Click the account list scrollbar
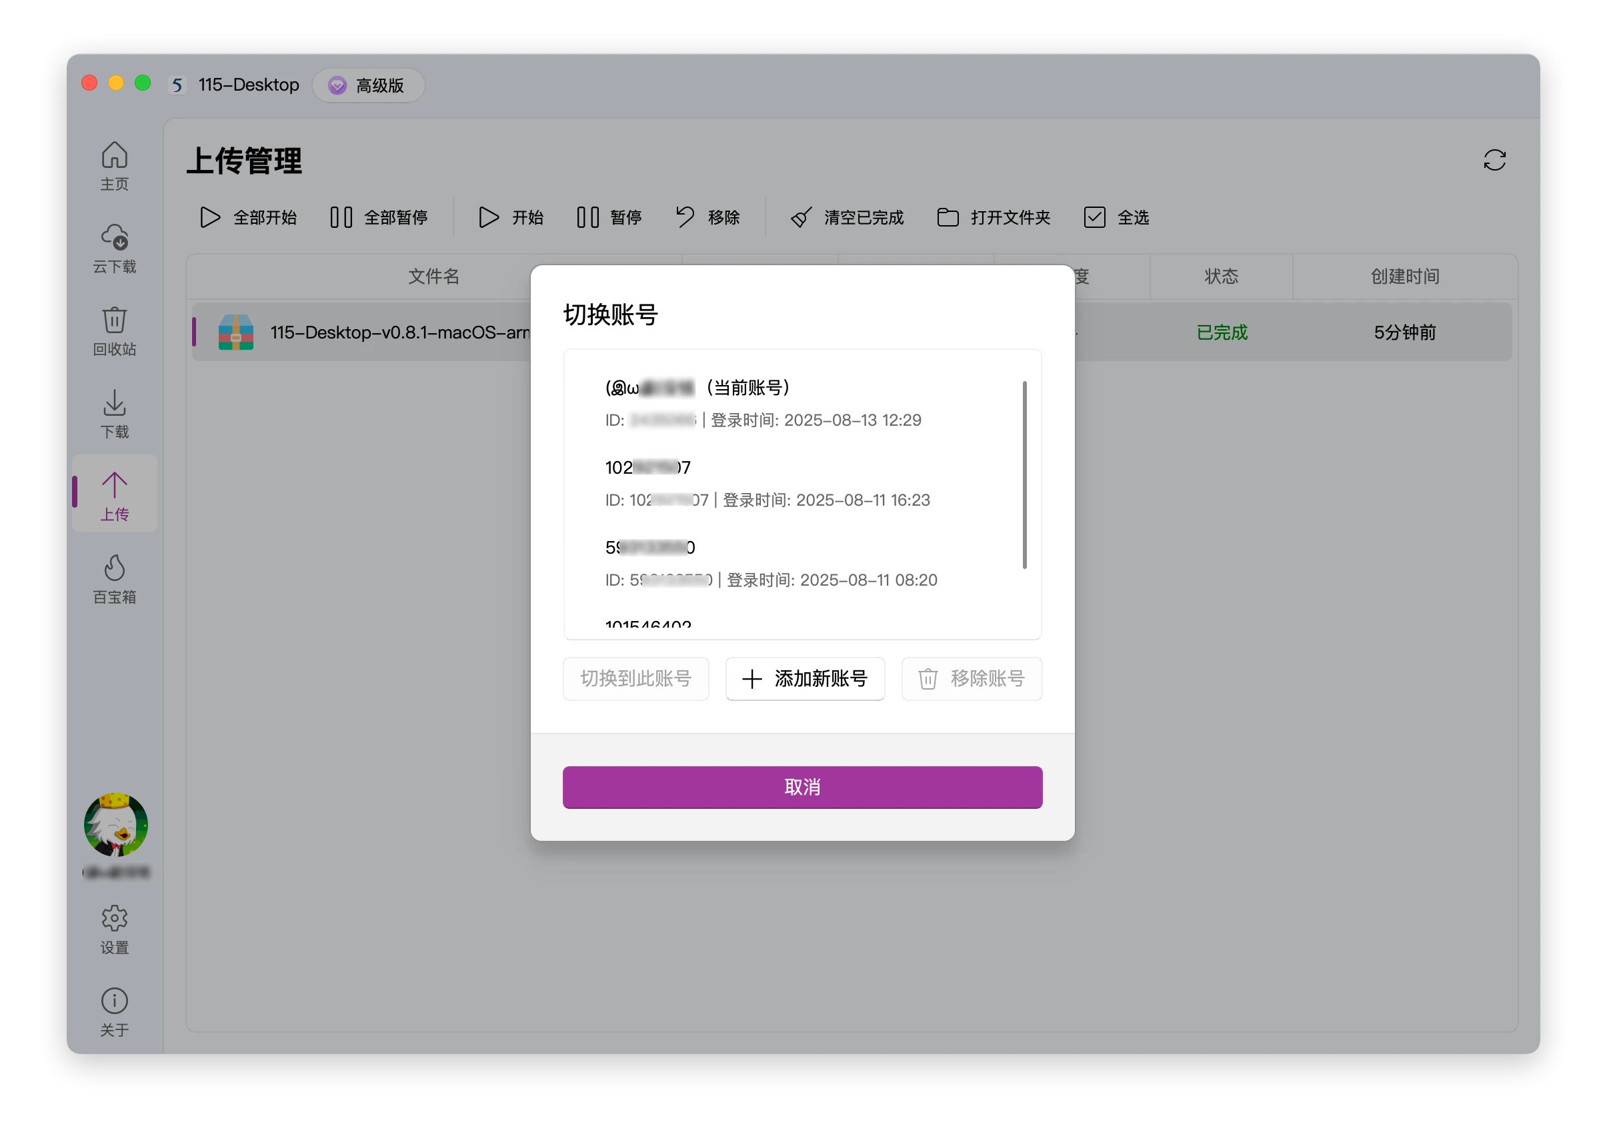Image resolution: width=1607 pixels, height=1134 pixels. coord(1024,474)
